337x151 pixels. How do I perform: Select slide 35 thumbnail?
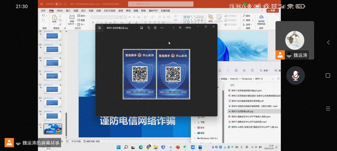click(53, 129)
